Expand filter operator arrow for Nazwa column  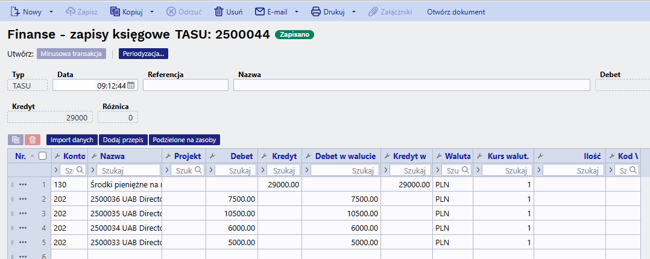93,170
